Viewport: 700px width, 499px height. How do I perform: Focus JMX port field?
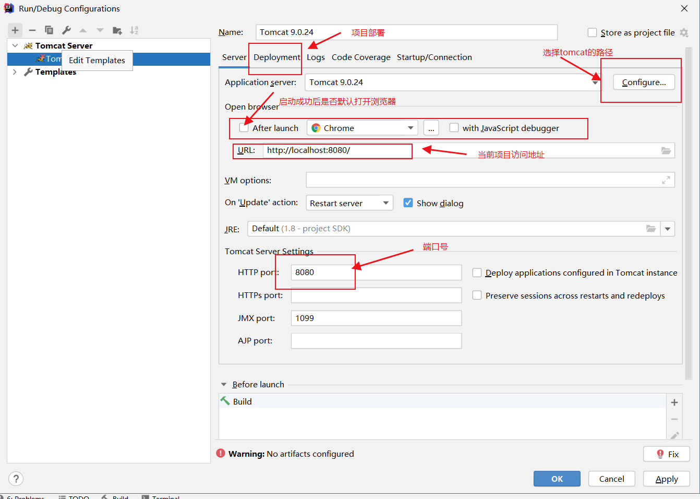point(376,318)
